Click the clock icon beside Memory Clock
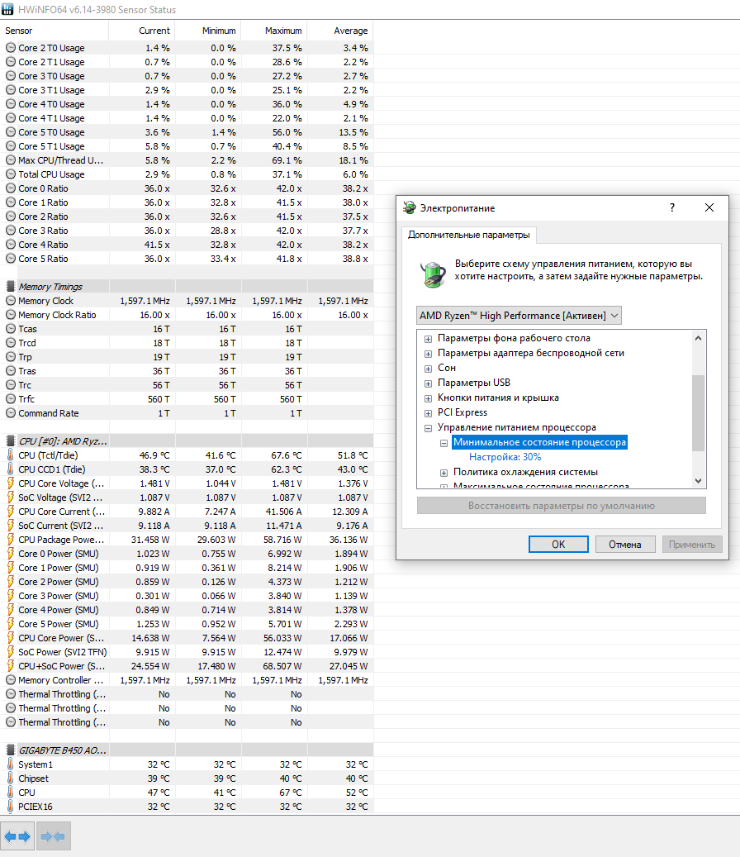The height and width of the screenshot is (857, 740). (x=11, y=301)
